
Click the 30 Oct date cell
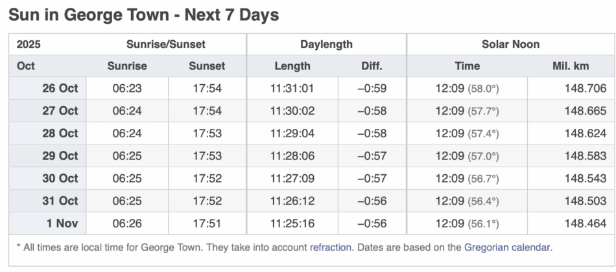coord(59,179)
